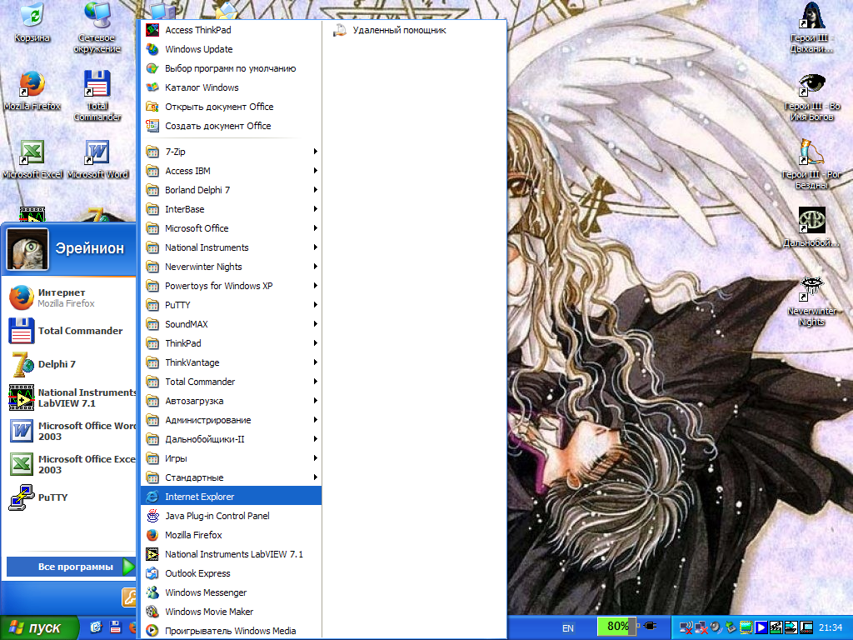Image resolution: width=853 pixels, height=640 pixels.
Task: Open the Корзина recycle bin icon
Action: click(32, 17)
